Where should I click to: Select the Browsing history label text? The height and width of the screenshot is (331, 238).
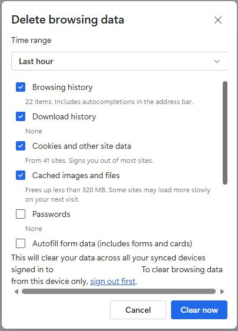point(62,87)
